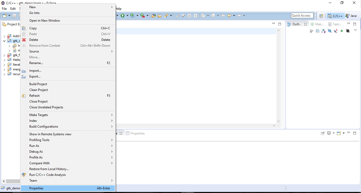Click the Quick Access button

point(302,15)
